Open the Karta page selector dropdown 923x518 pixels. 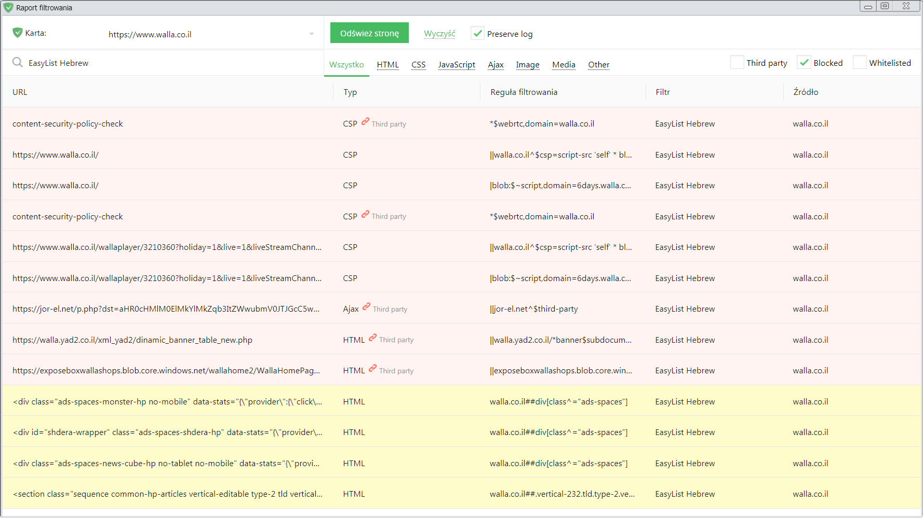[x=310, y=33]
